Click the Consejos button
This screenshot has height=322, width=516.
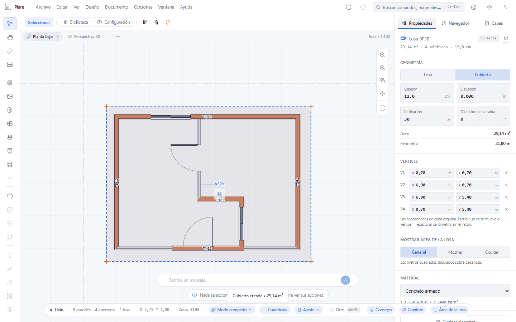click(x=381, y=310)
